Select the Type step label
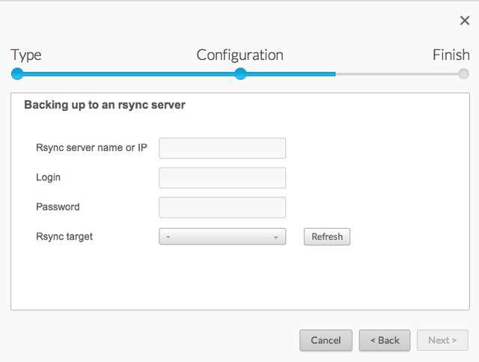479x362 pixels. [x=26, y=55]
